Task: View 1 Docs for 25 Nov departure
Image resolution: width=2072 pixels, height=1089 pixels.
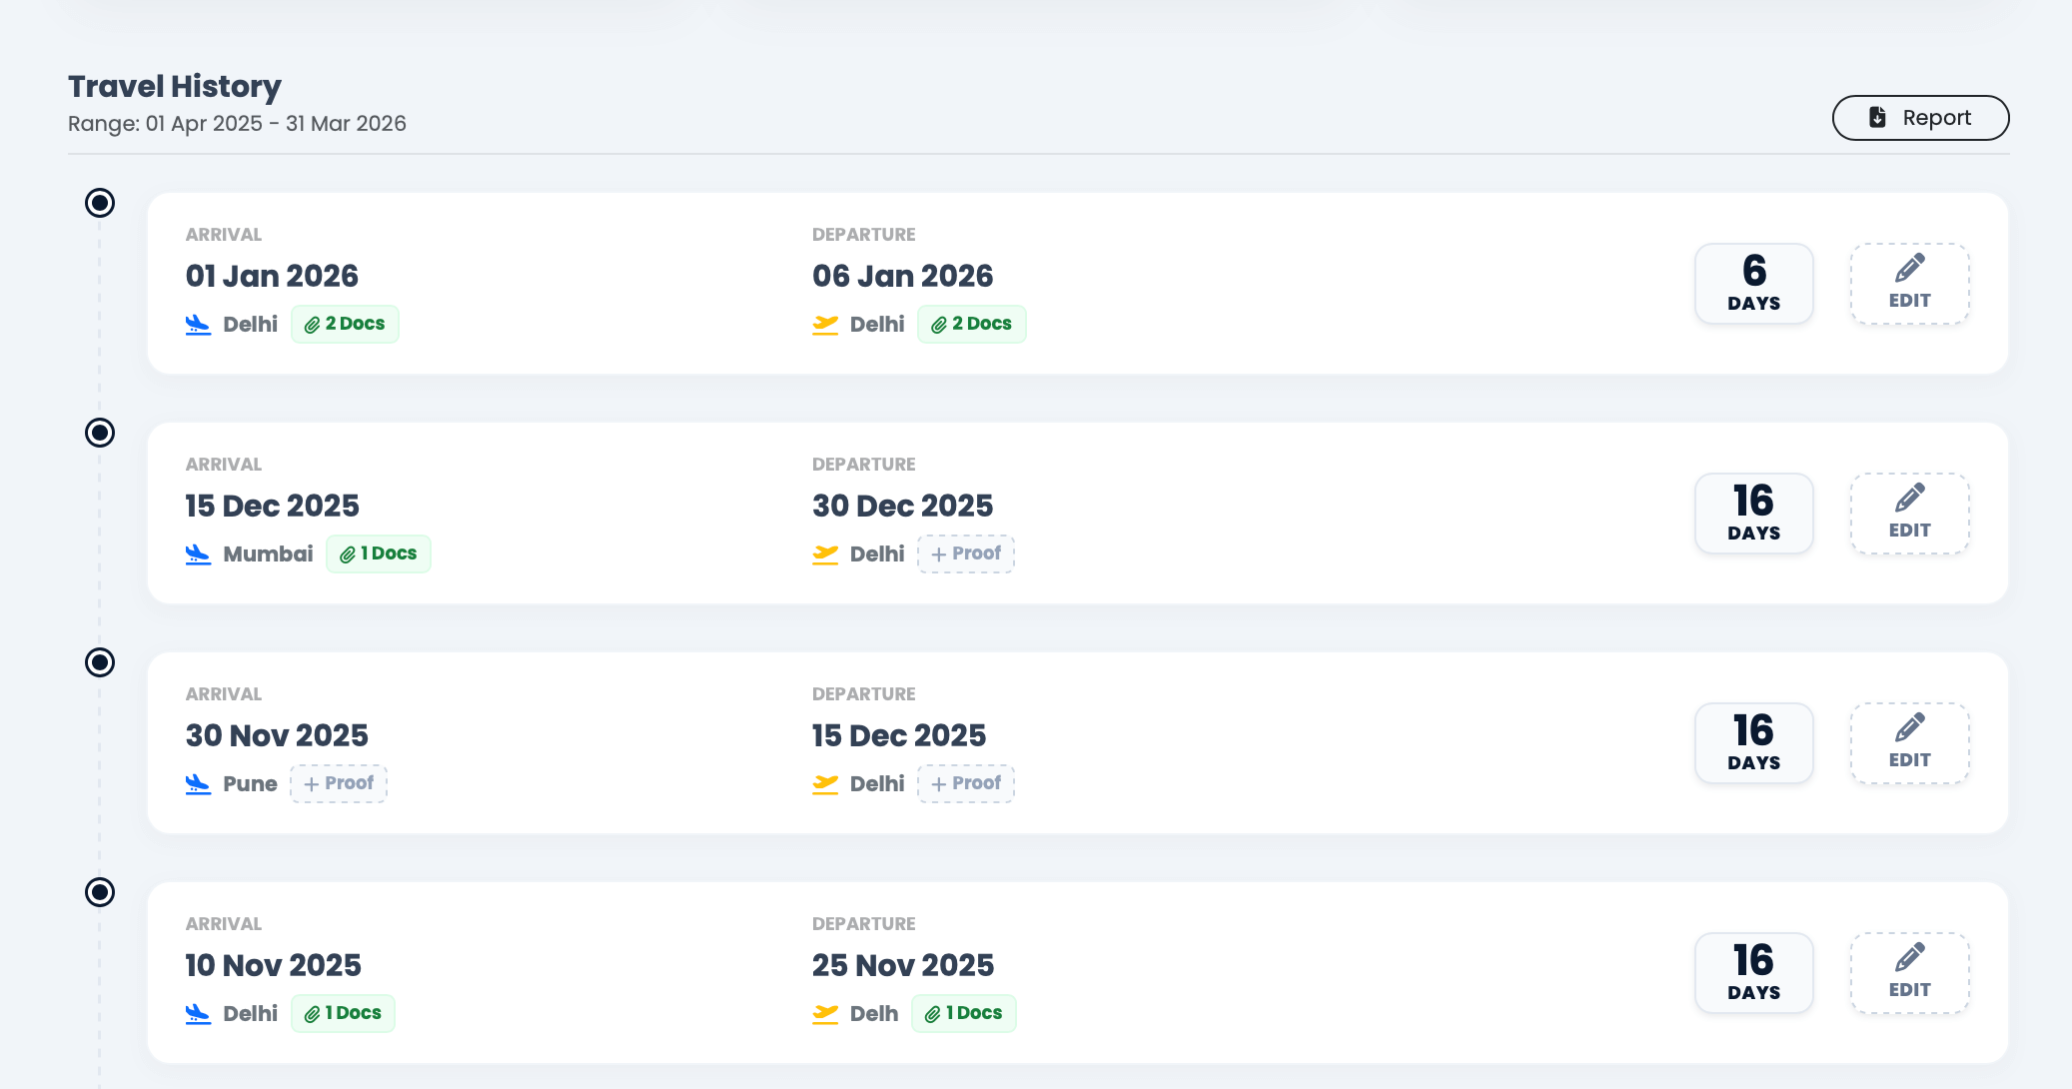Action: point(963,1013)
